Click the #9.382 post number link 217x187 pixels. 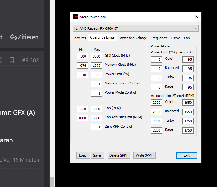[x=31, y=60]
